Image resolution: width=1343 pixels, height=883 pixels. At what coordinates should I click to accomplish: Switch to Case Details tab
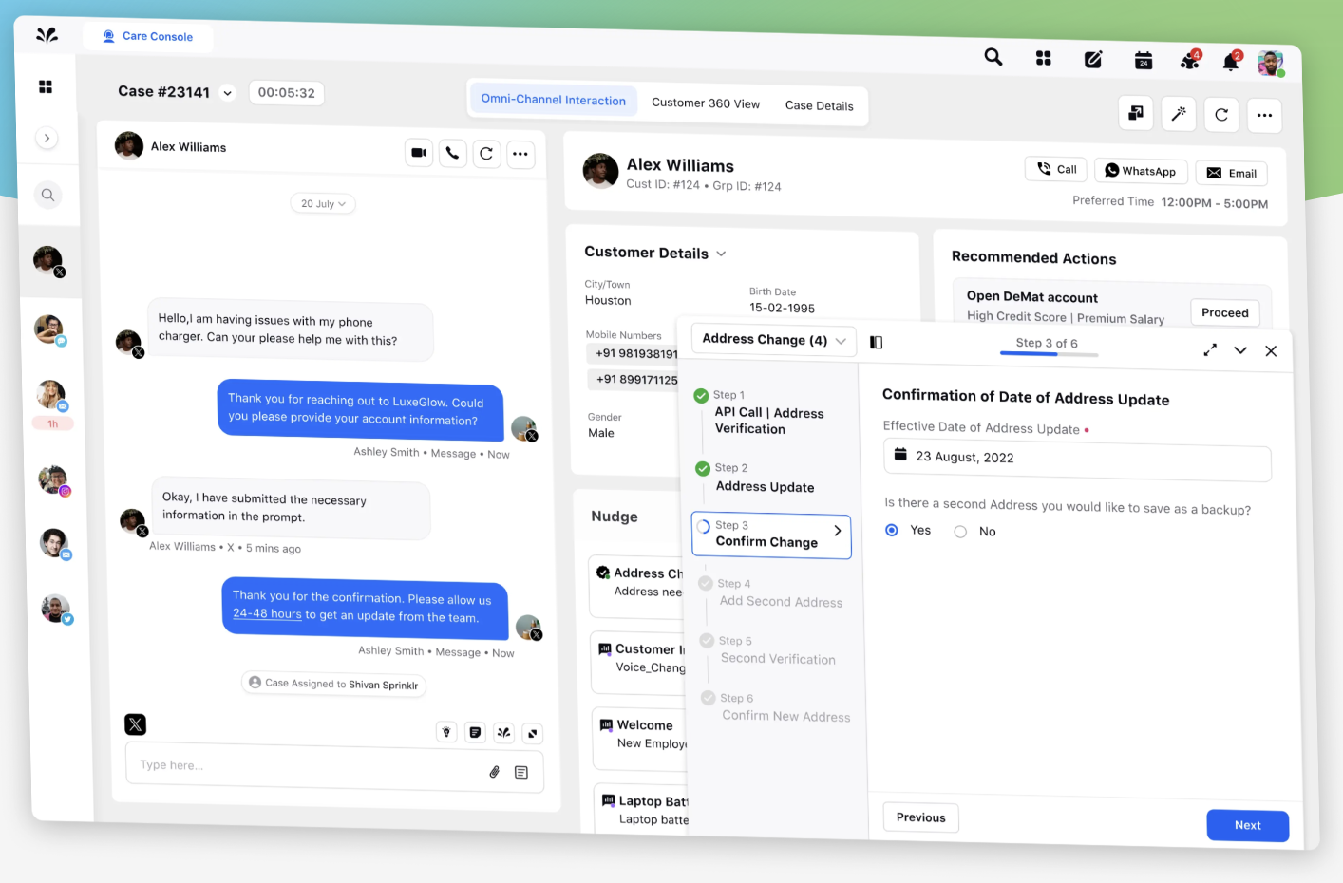click(819, 106)
